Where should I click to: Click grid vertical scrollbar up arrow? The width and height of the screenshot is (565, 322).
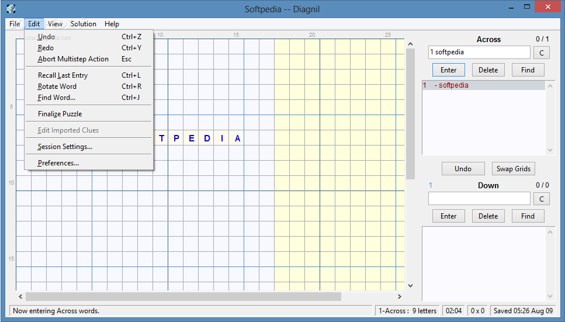[x=410, y=44]
